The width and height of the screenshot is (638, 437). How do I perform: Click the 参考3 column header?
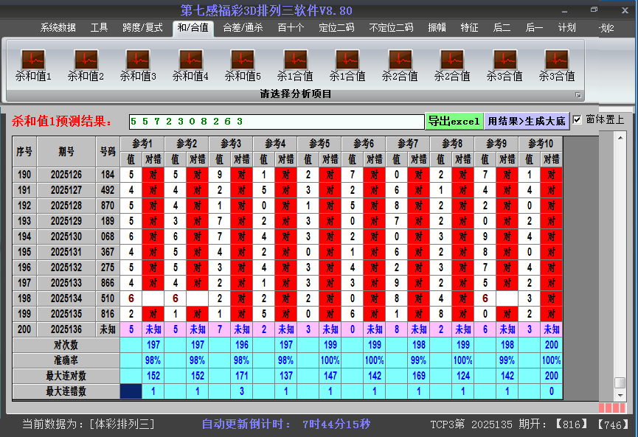(x=231, y=144)
